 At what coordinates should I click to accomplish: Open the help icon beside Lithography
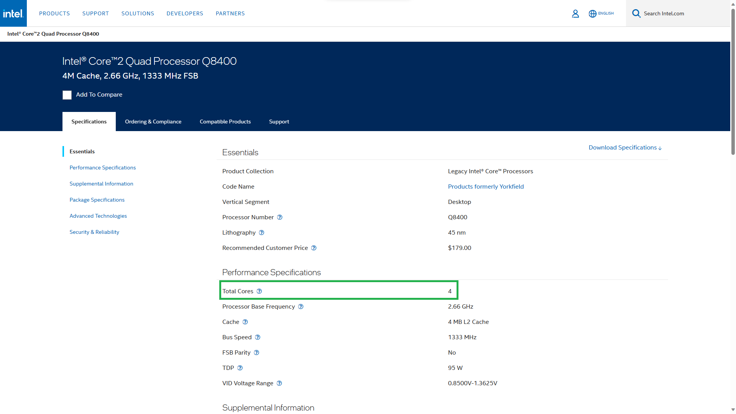click(x=261, y=233)
